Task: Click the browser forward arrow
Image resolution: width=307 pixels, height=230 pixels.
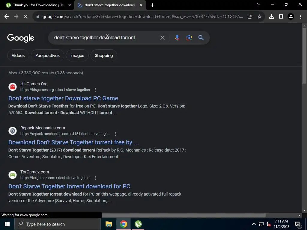Action: click(x=16, y=17)
